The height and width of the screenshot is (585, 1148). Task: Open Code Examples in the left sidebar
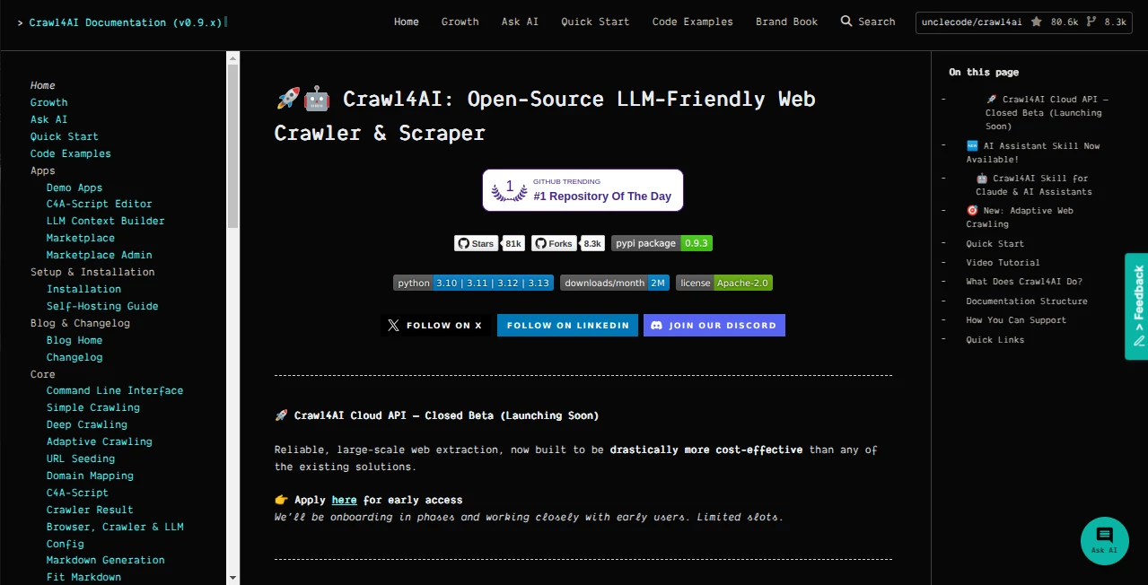click(71, 153)
